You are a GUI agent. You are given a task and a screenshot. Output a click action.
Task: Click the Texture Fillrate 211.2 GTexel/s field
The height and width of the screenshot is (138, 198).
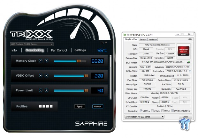pyautogui.click(x=181, y=80)
